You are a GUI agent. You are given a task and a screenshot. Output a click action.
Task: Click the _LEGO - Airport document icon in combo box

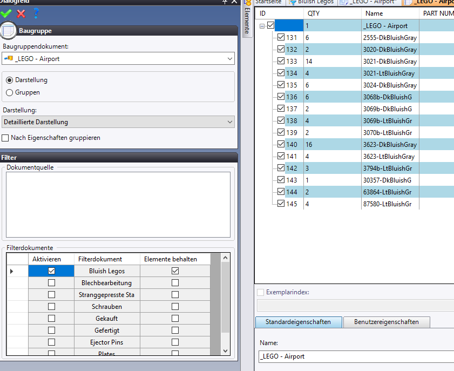(9, 58)
